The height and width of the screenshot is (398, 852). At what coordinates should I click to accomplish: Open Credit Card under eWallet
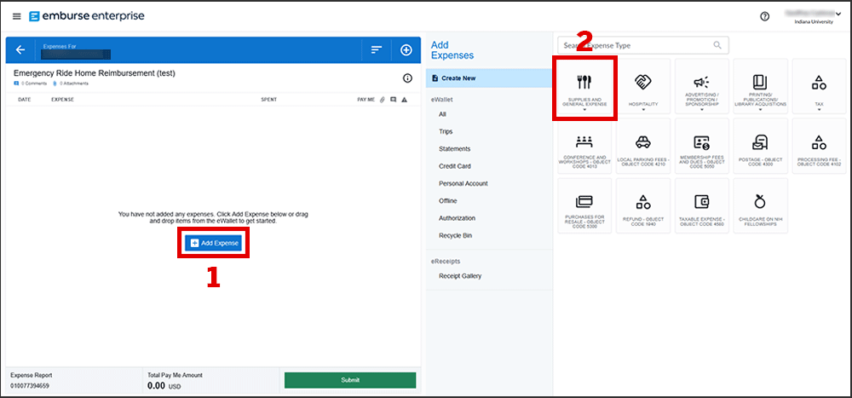pyautogui.click(x=454, y=166)
